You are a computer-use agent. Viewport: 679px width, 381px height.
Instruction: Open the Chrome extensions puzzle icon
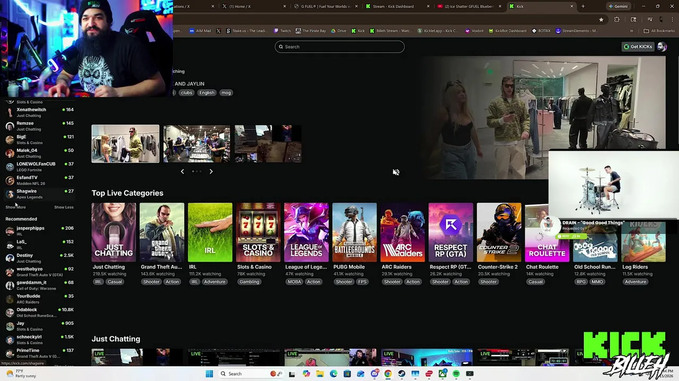[x=617, y=20]
